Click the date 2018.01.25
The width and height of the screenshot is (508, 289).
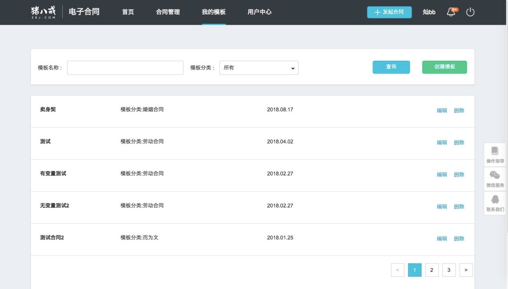(x=280, y=237)
